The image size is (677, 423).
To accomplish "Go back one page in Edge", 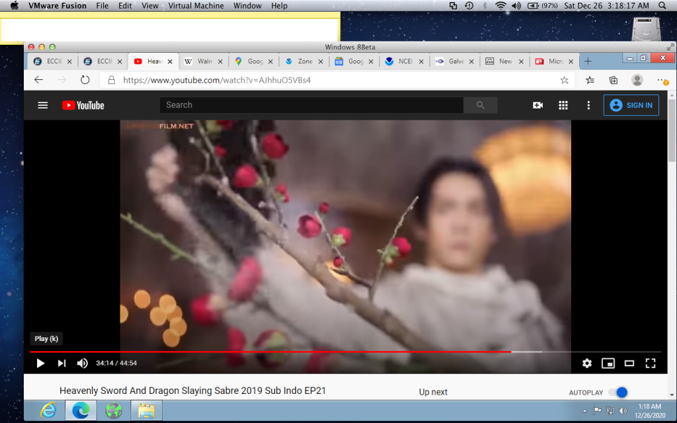I will (x=39, y=80).
